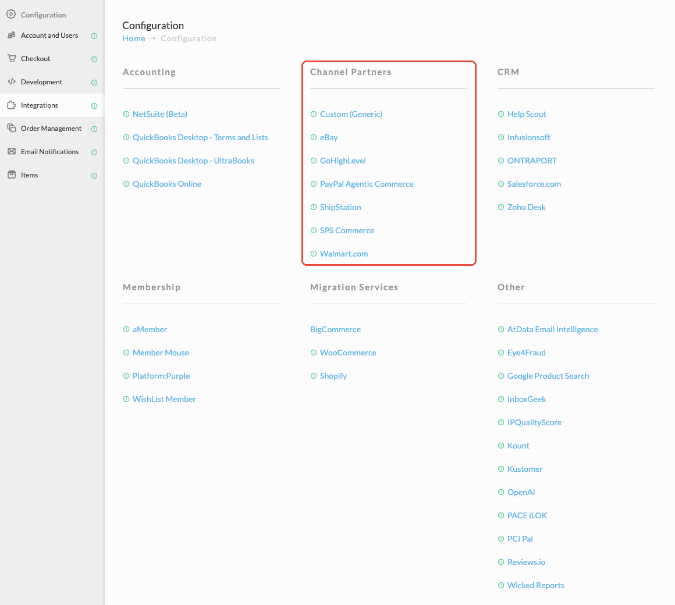
Task: Open Order Management sidebar section
Action: (52, 128)
